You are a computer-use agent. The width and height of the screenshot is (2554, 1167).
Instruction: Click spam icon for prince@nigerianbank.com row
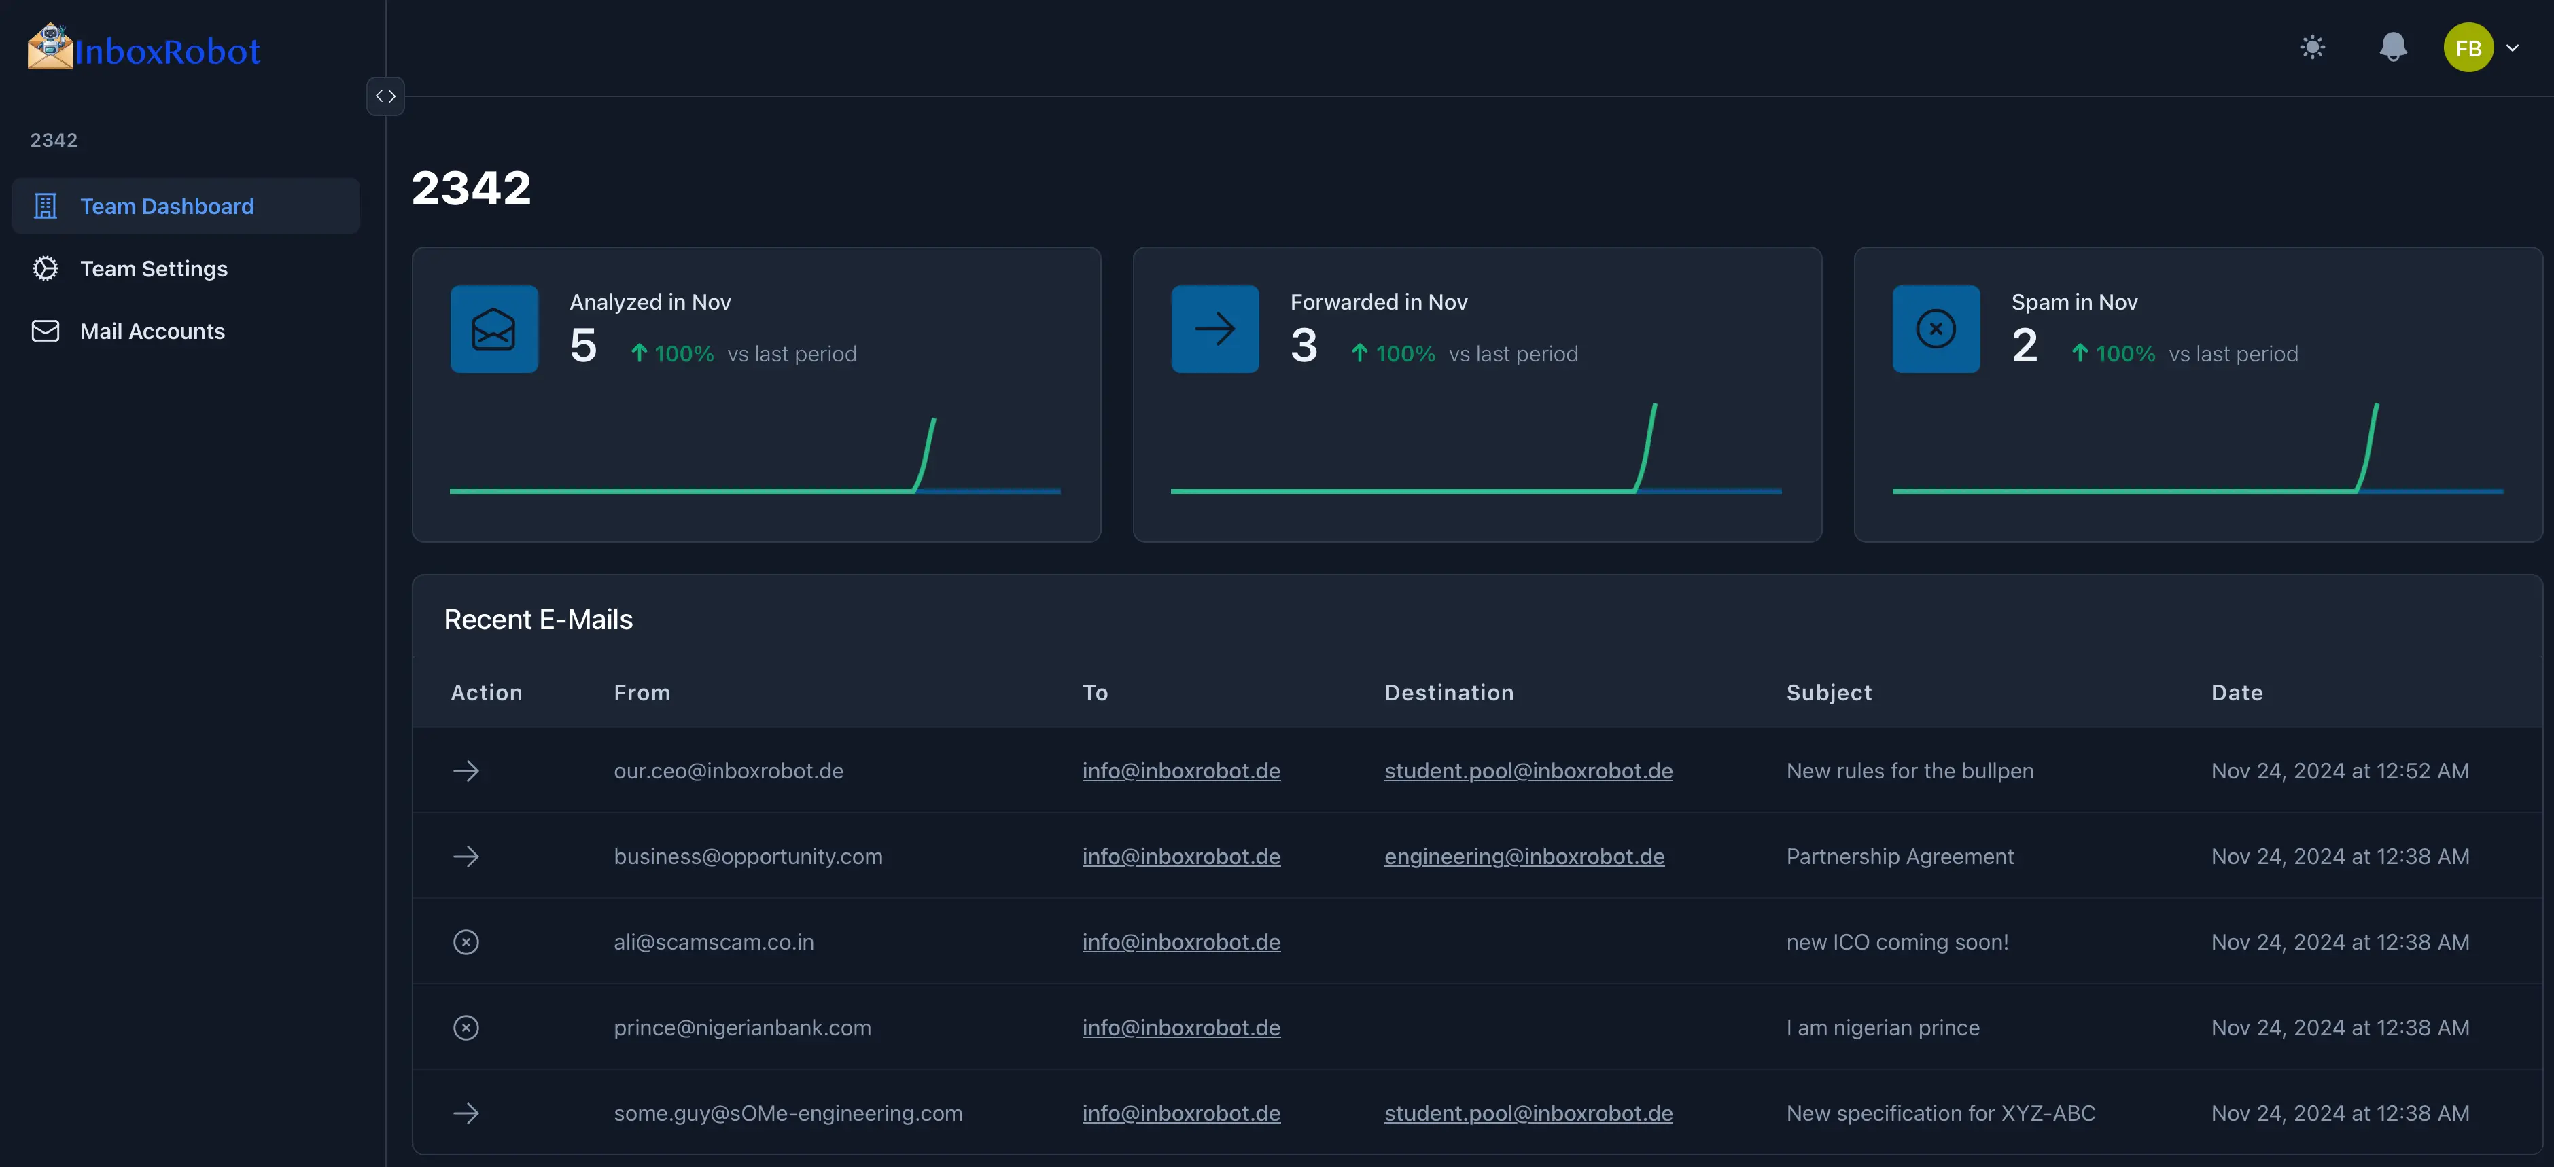466,1027
